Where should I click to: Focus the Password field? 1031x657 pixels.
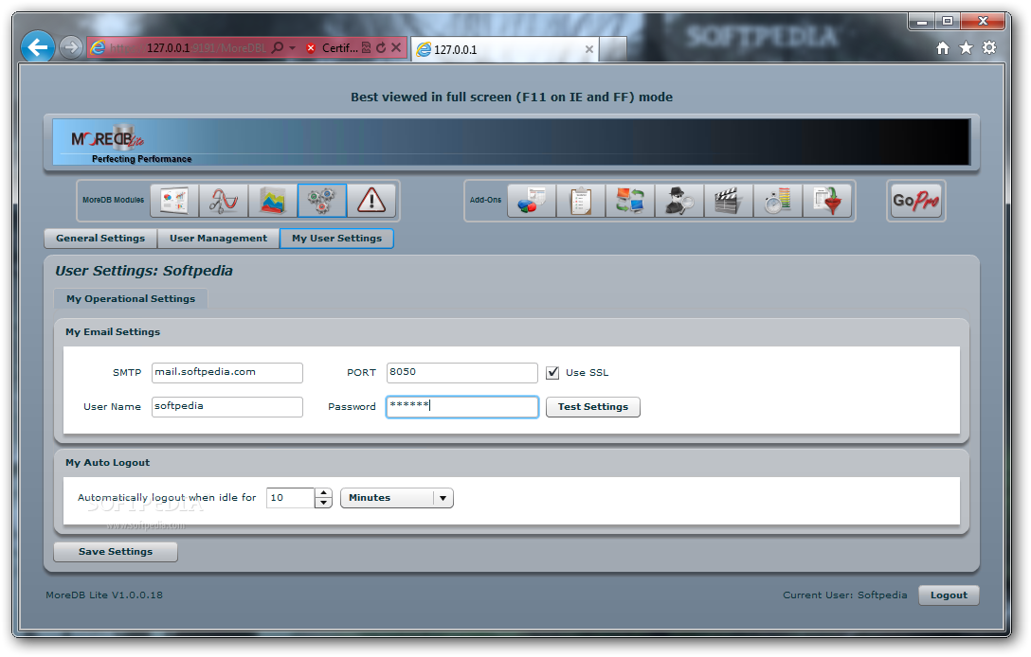(461, 407)
